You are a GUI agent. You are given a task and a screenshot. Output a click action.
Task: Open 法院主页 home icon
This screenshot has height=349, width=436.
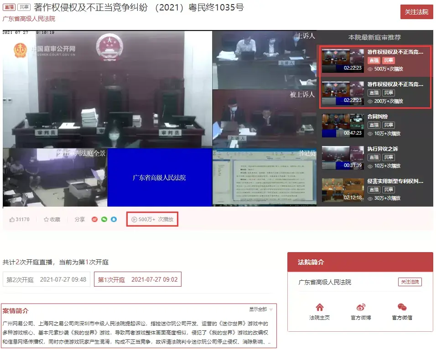point(320,307)
